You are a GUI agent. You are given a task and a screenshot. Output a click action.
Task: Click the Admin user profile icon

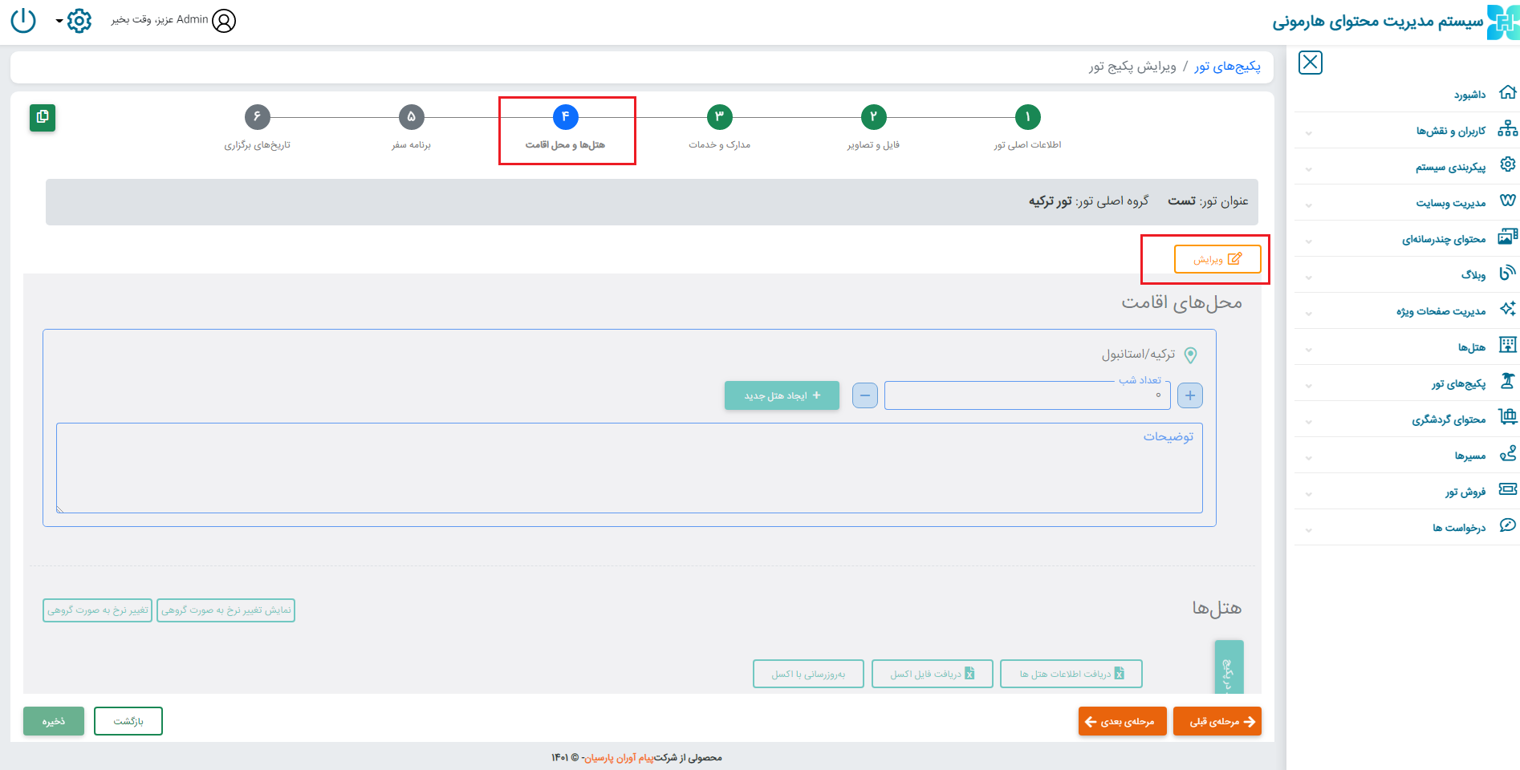click(224, 21)
